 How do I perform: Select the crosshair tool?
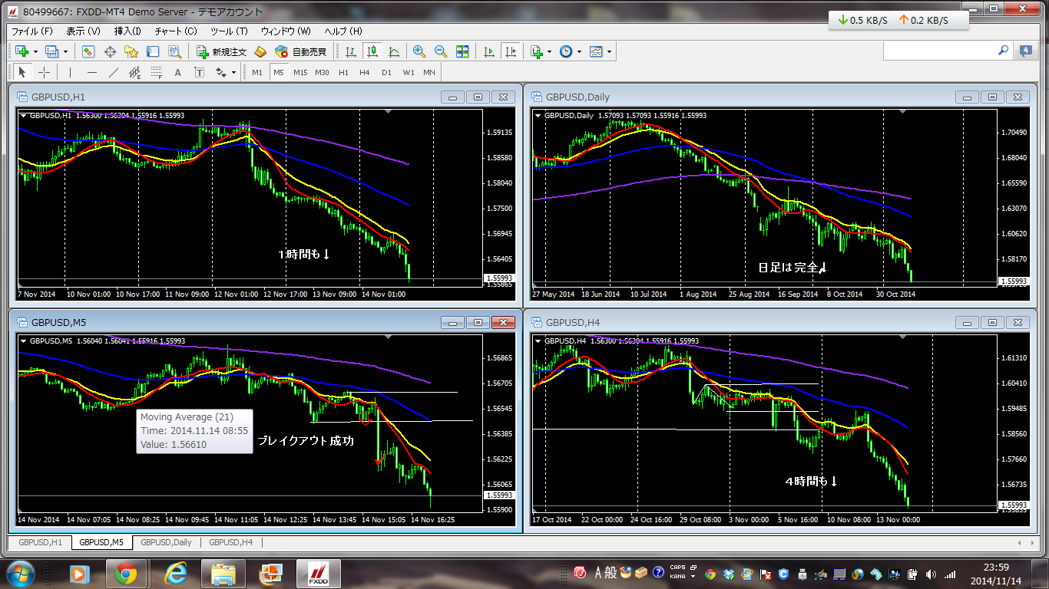pyautogui.click(x=45, y=72)
